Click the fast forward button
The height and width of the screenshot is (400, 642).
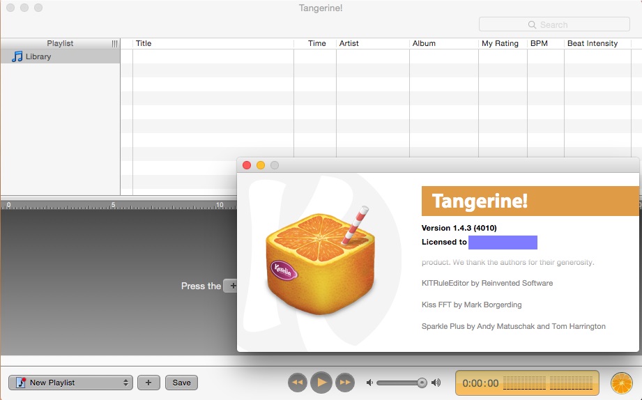[x=345, y=383]
